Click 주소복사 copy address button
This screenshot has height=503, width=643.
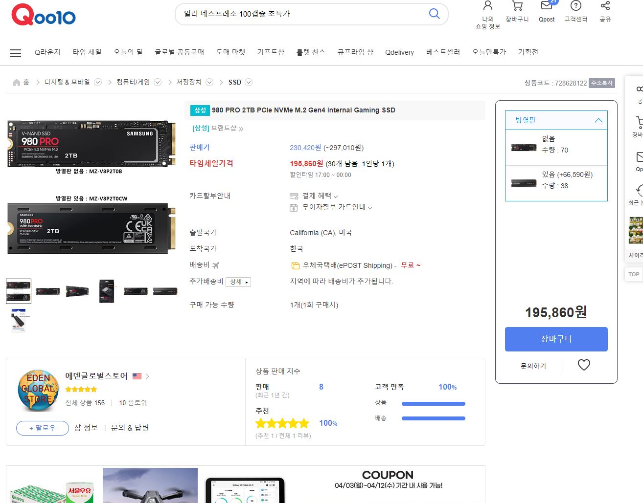point(601,83)
